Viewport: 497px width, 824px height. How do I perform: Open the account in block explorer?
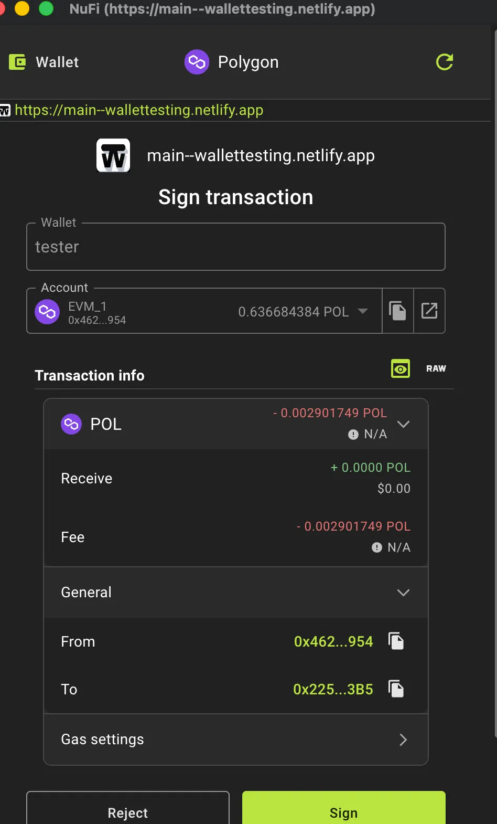(429, 311)
